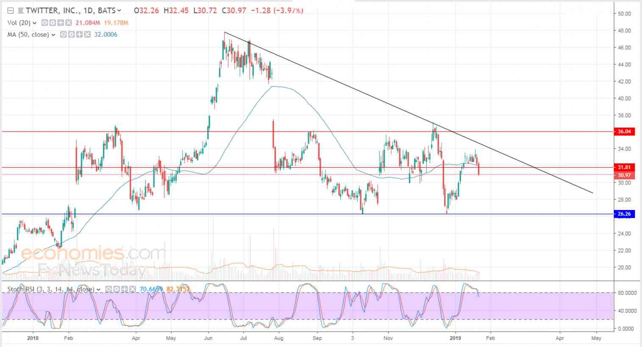642x347 pixels.
Task: Collapse the chart legend with the minus box icon
Action: (10, 10)
